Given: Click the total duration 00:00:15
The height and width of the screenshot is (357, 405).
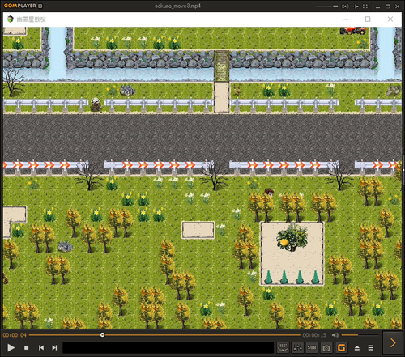Looking at the screenshot, I should 314,335.
